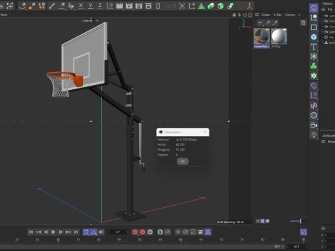Open the deformer palette icon
Viewport: 335px width, 251px height.
314,86
